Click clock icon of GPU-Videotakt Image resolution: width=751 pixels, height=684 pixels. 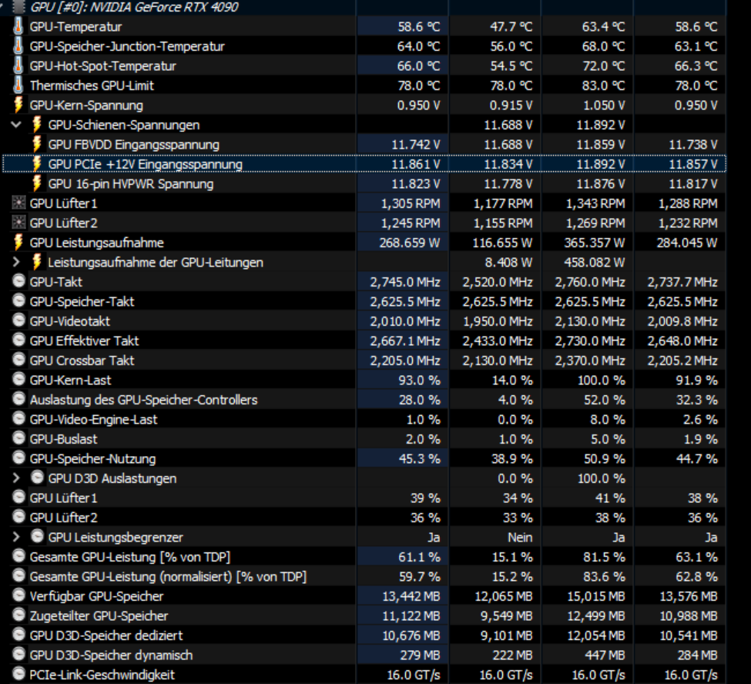pyautogui.click(x=18, y=320)
